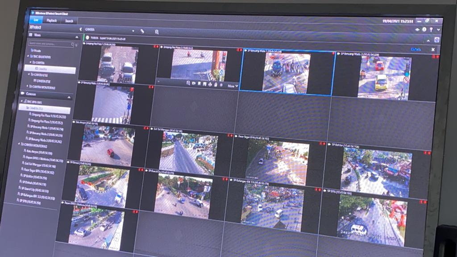457x257 pixels.
Task: Open the Search tab
Action: (x=69, y=21)
